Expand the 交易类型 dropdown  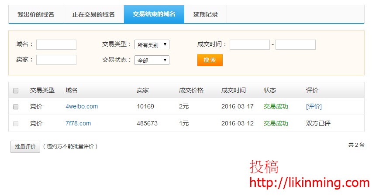click(x=152, y=44)
